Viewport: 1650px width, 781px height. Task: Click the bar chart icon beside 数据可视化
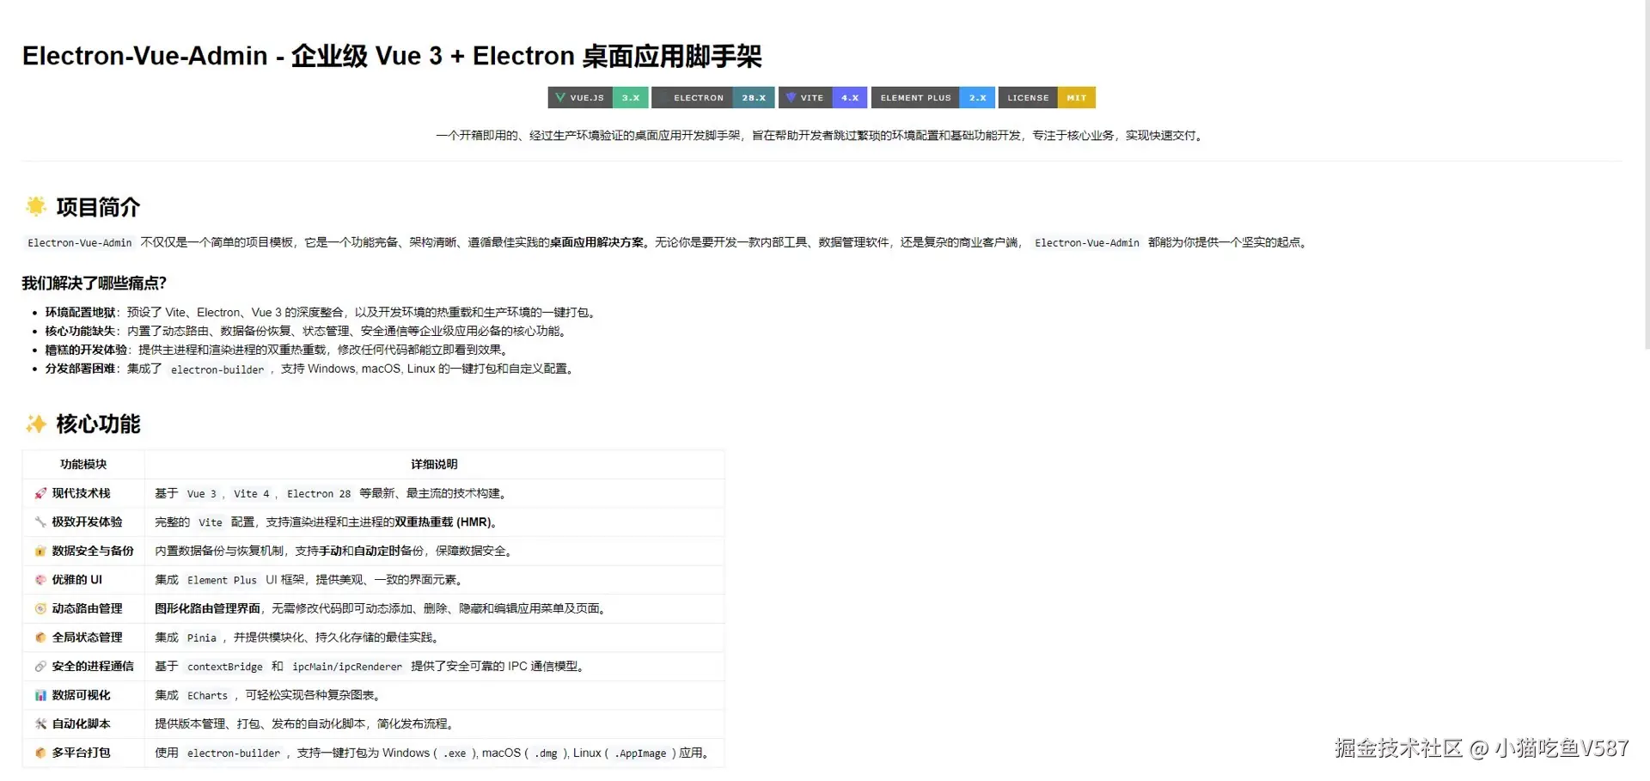point(40,695)
